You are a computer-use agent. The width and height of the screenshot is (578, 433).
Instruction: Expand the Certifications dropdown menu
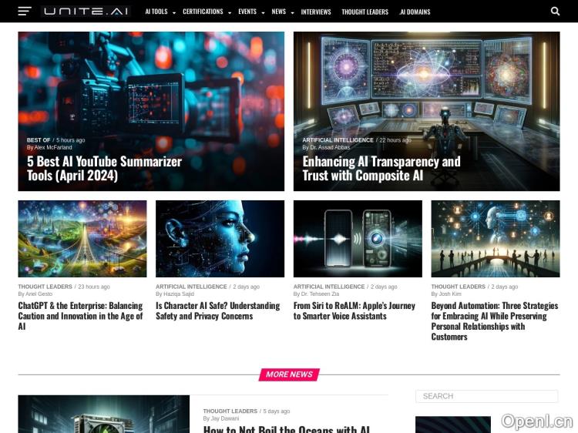pos(206,12)
